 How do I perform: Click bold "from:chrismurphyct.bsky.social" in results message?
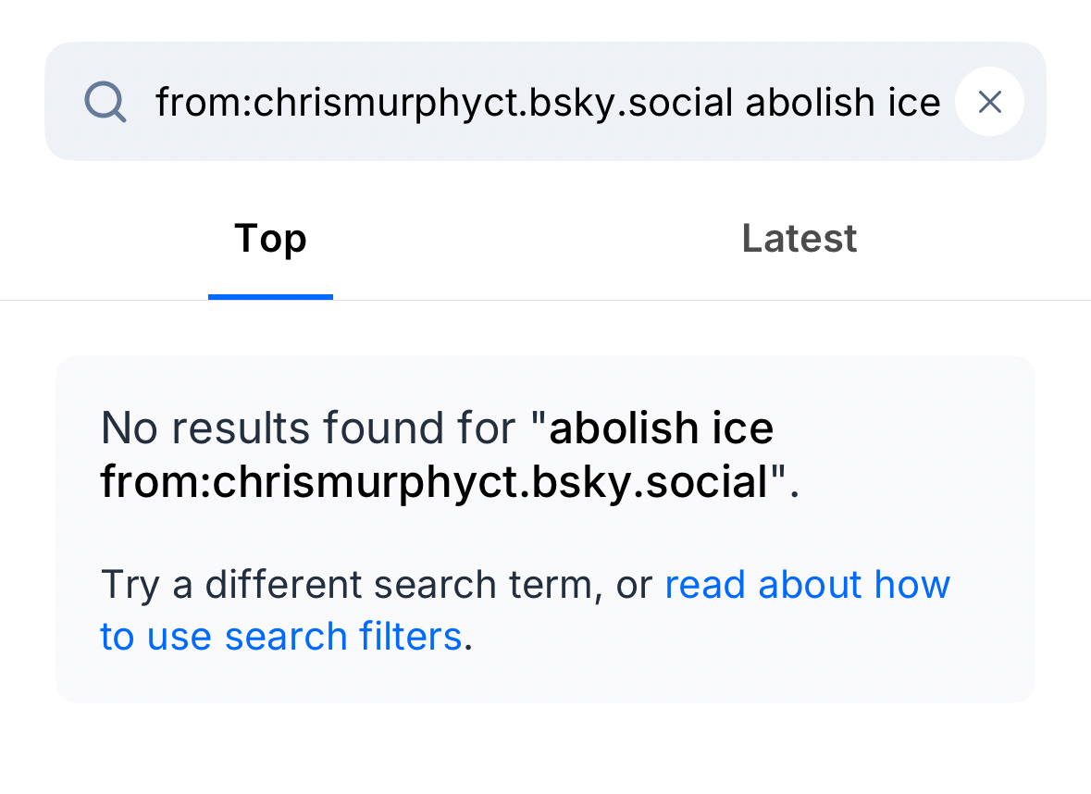point(435,481)
